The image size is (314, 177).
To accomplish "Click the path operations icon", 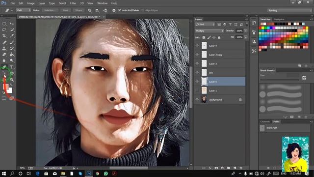I will coord(89,10).
